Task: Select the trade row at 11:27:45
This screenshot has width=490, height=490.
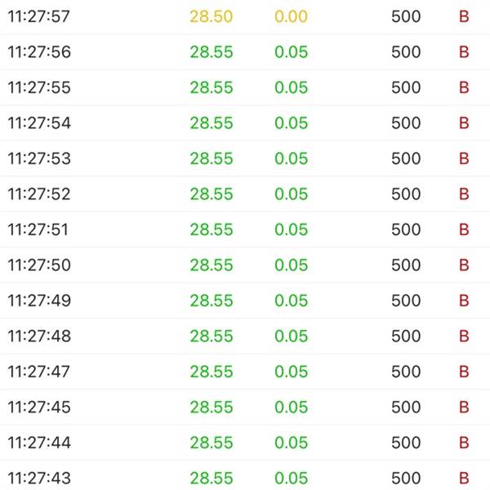Action: (245, 408)
